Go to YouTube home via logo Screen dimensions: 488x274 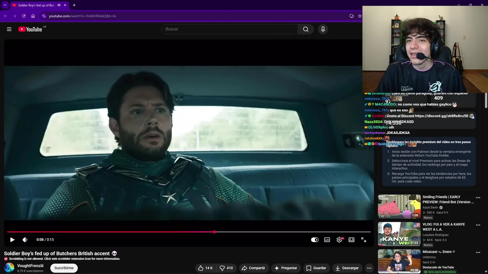coord(30,29)
